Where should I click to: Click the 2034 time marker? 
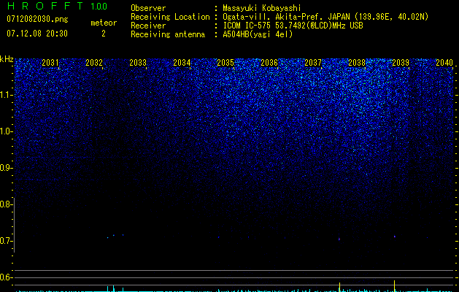182,62
